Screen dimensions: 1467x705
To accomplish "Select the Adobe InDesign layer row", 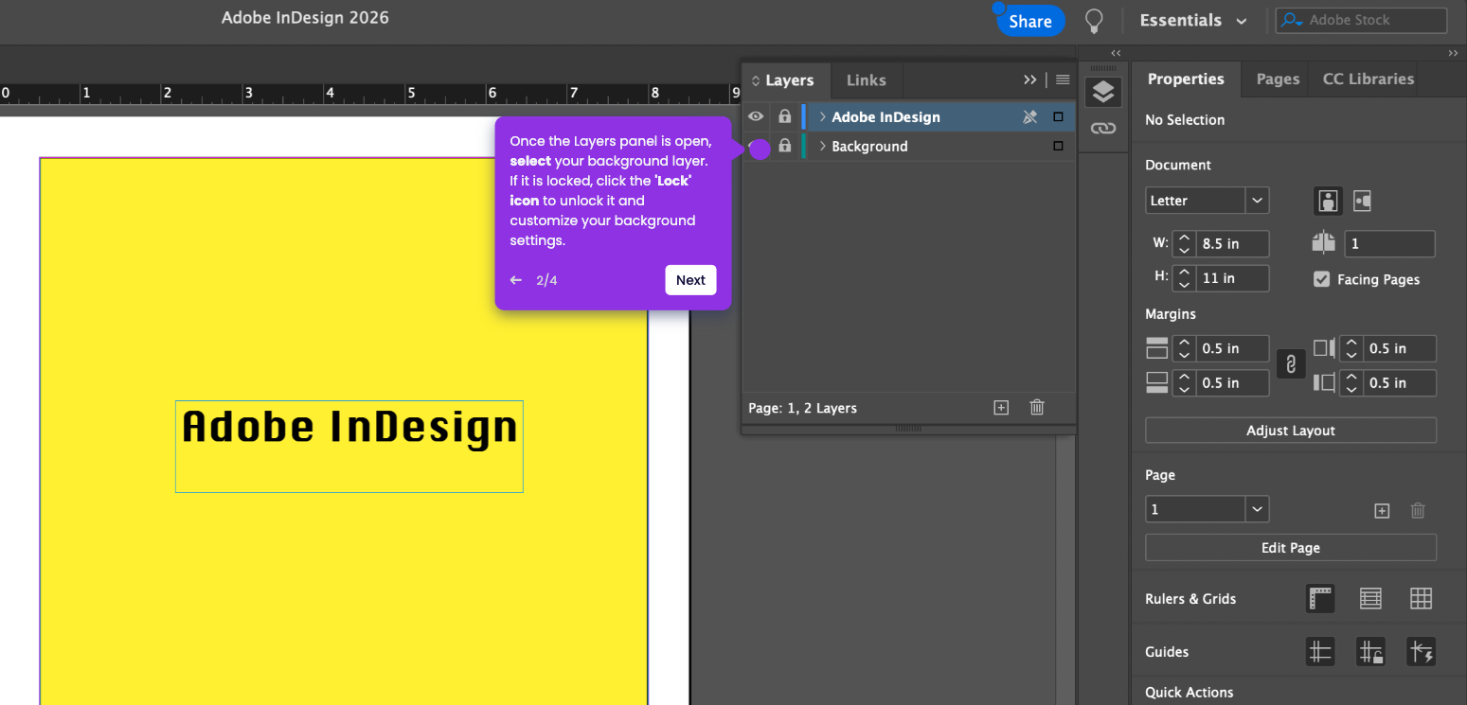I will (x=909, y=117).
